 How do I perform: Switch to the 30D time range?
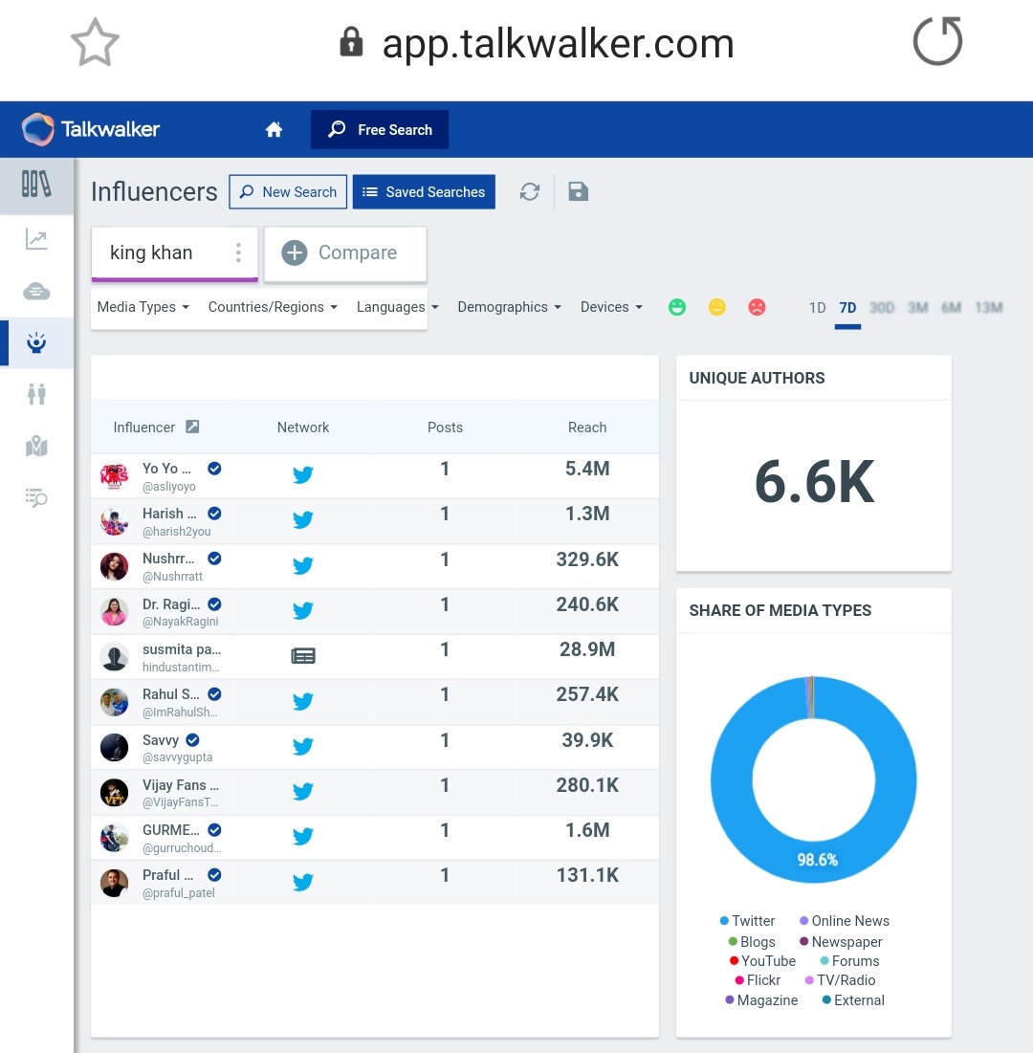click(881, 307)
